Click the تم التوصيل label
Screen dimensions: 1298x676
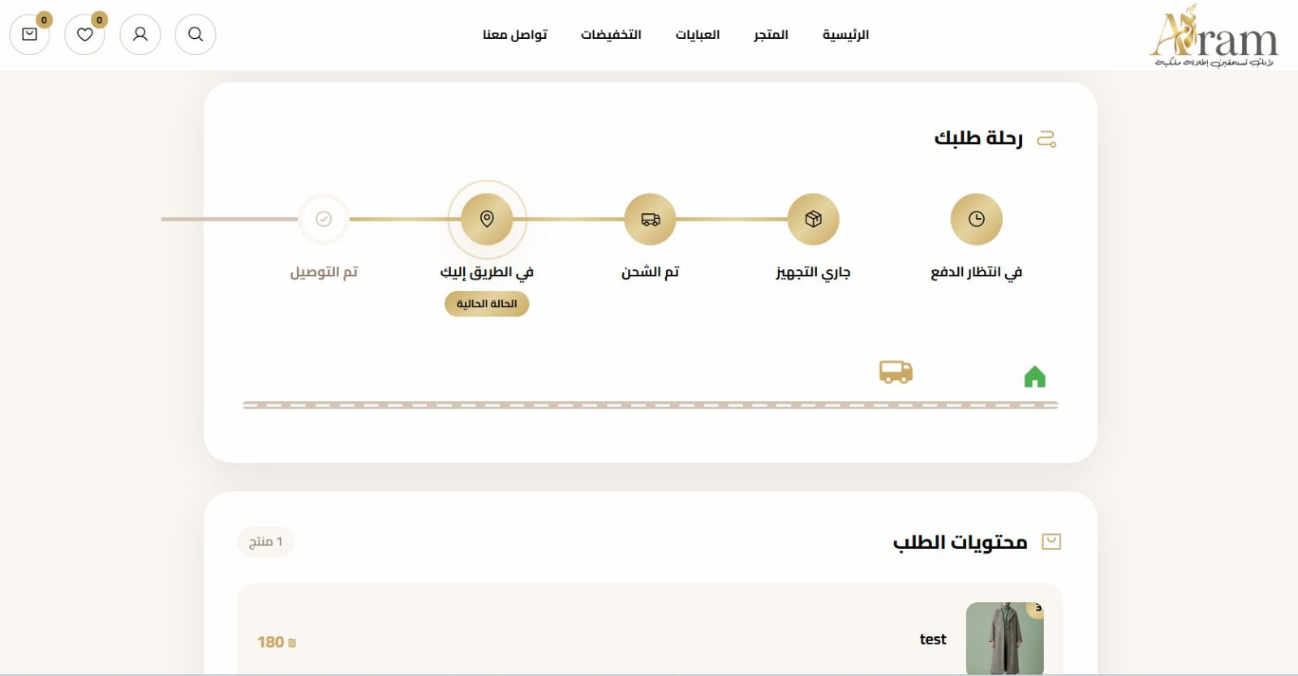click(x=324, y=272)
